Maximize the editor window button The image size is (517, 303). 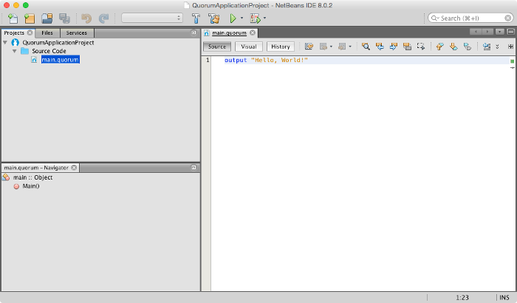click(510, 32)
